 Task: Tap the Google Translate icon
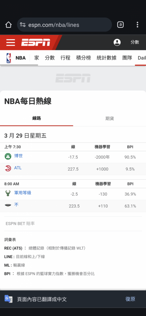point(9,299)
